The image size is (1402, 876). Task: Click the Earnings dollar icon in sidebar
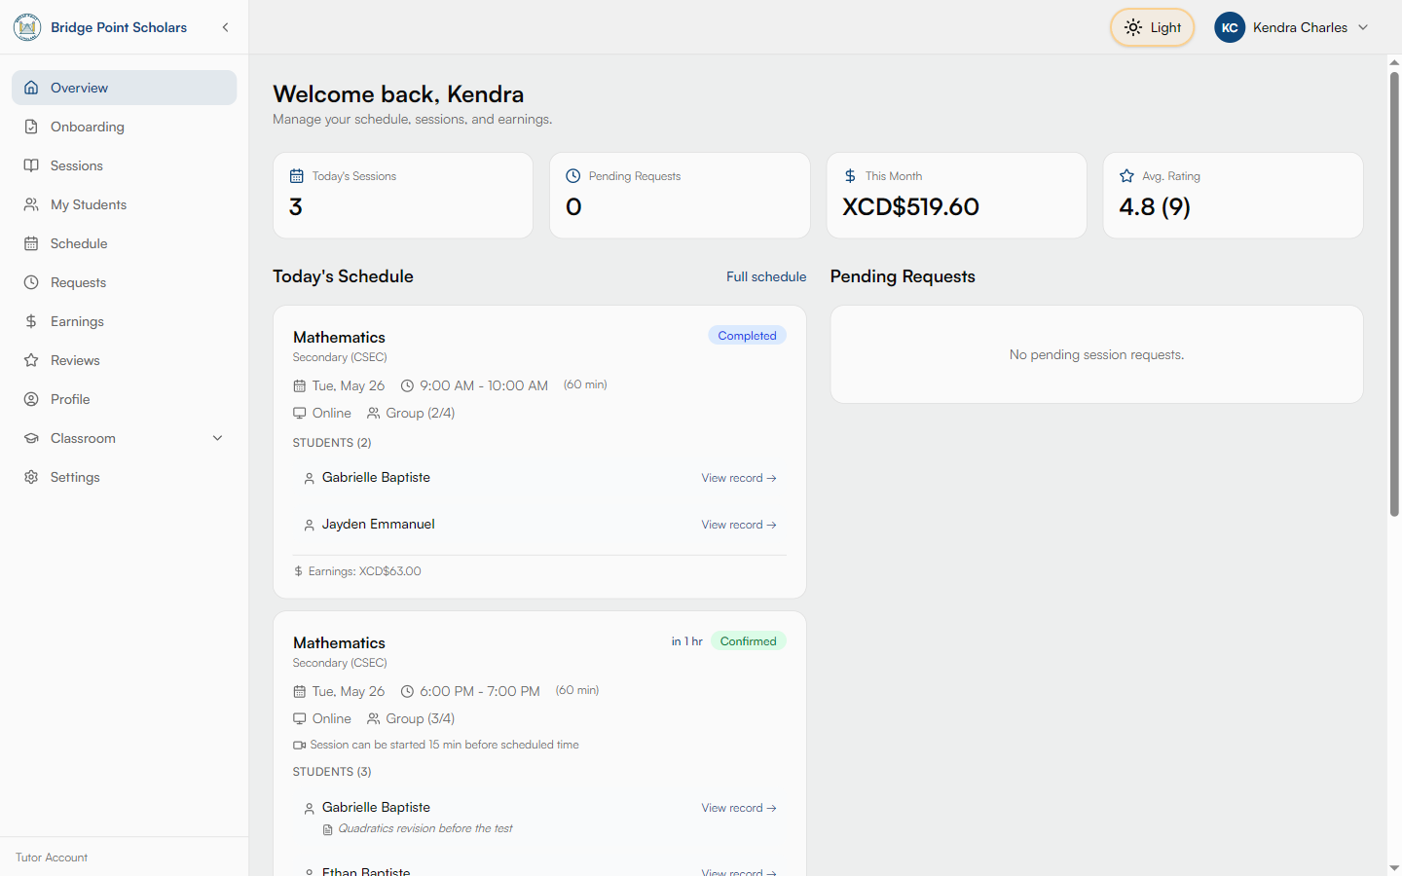(x=31, y=321)
